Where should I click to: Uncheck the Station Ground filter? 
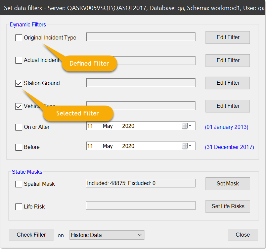(19, 83)
